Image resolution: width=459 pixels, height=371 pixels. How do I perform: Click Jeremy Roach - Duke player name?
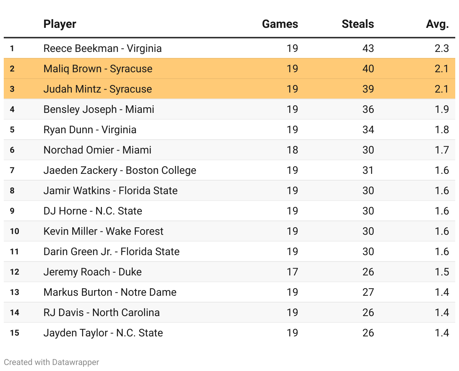click(93, 272)
